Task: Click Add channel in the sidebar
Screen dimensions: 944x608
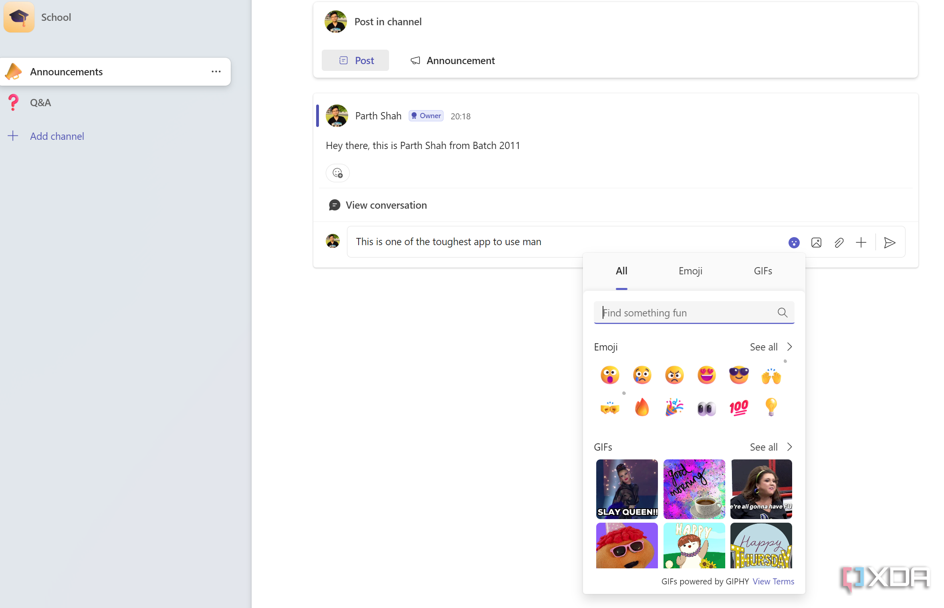Action: pyautogui.click(x=46, y=136)
